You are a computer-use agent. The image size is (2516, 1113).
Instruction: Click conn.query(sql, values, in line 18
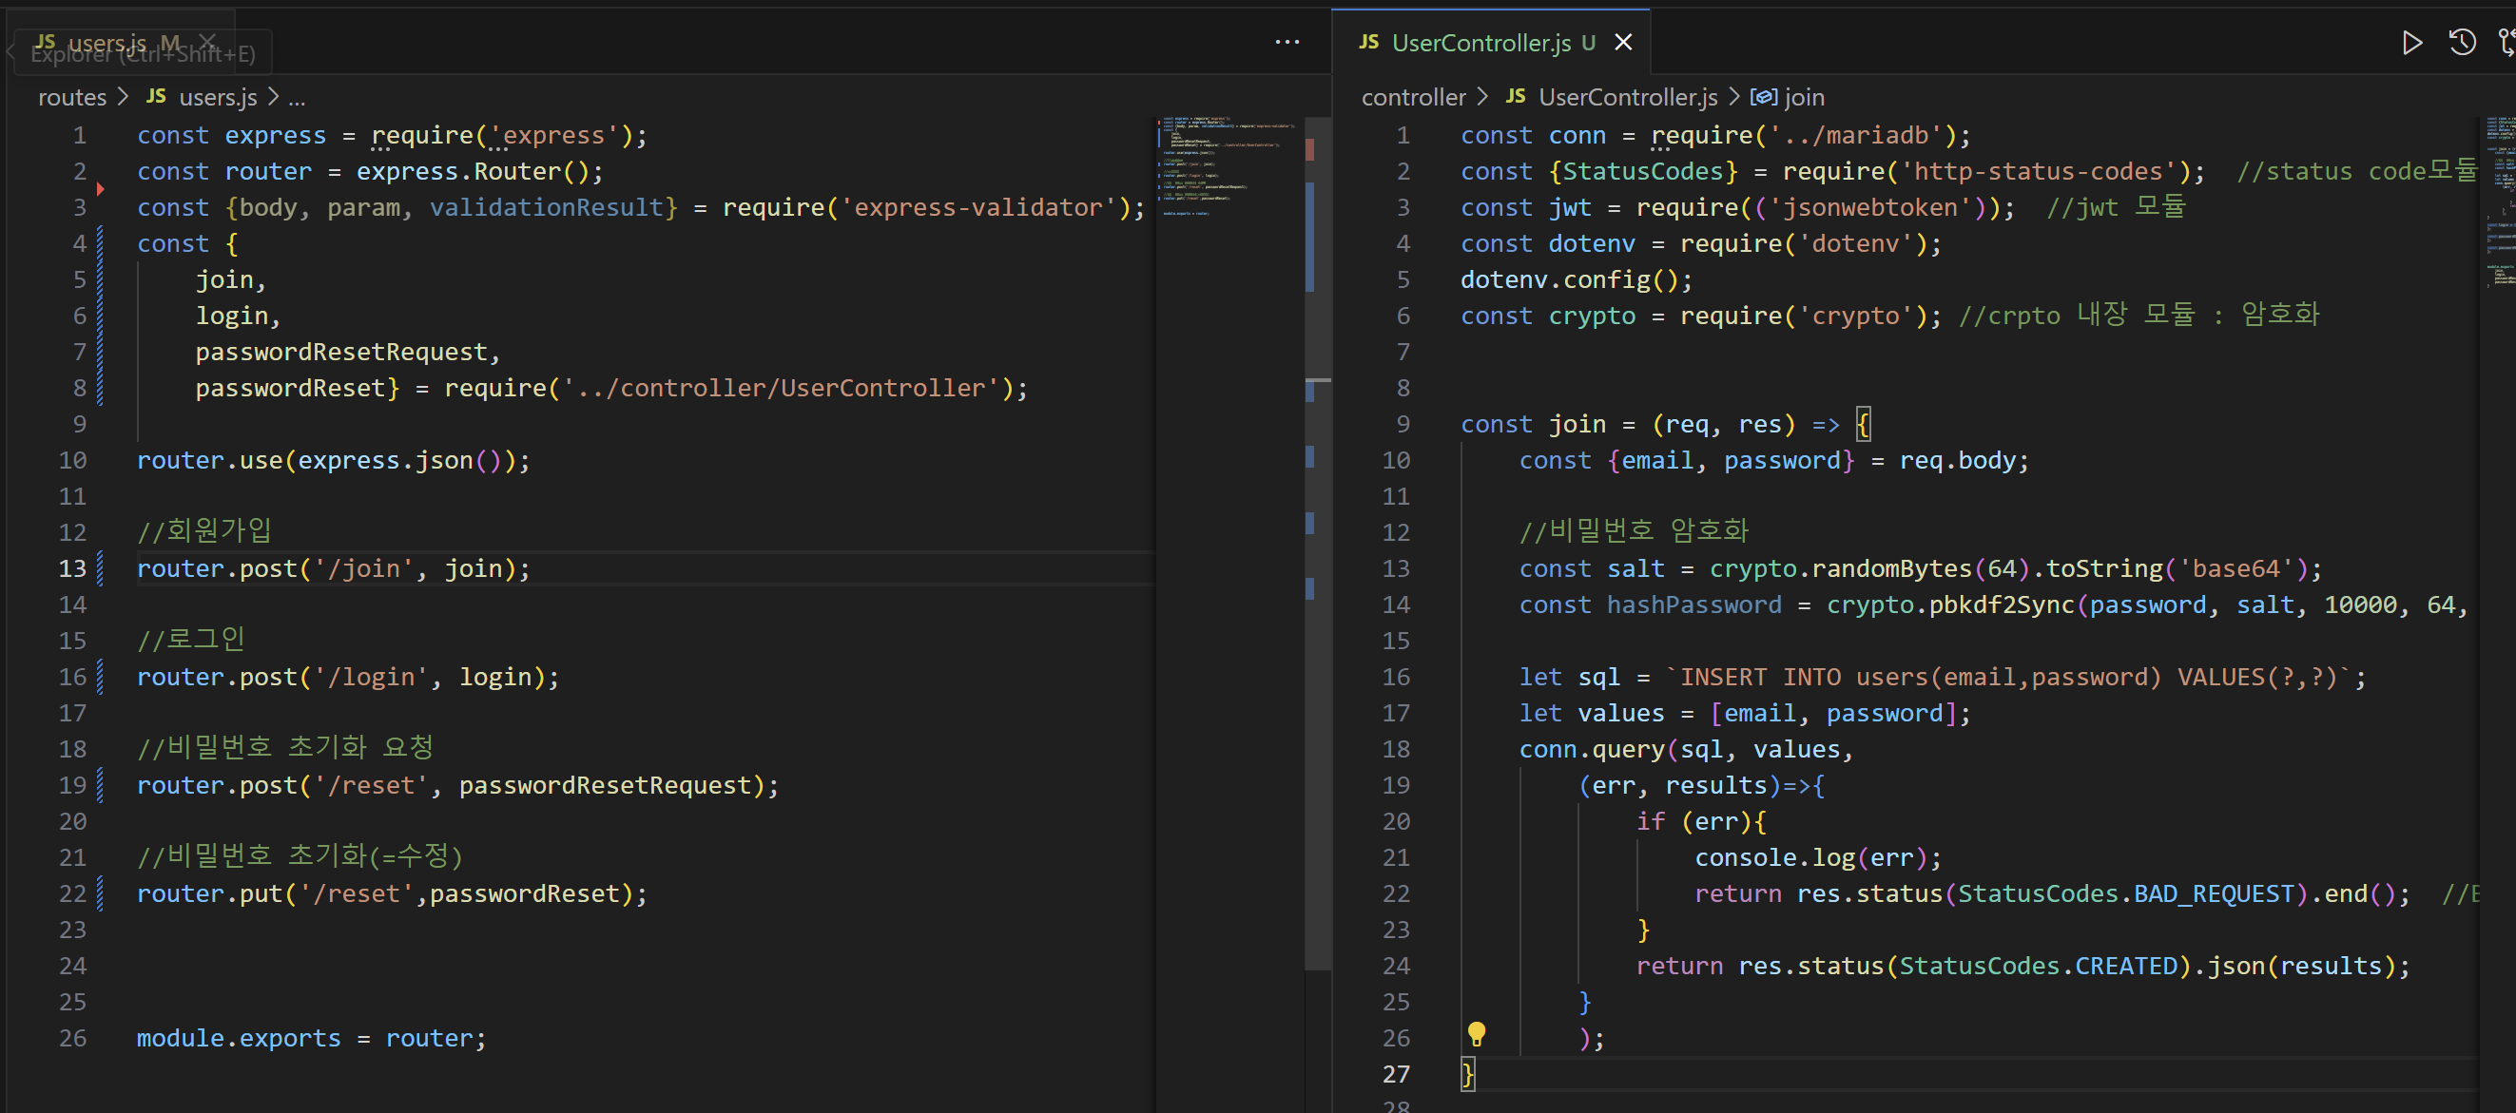click(x=1686, y=750)
